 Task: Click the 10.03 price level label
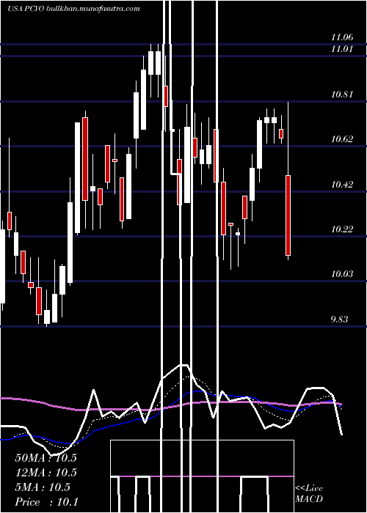[343, 274]
